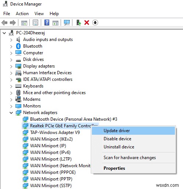Screen dimensions: 183x189
Task: Expand the Keyboards category
Action: point(11,86)
